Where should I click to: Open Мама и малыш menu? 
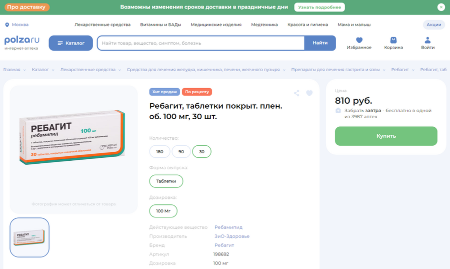pyautogui.click(x=354, y=25)
